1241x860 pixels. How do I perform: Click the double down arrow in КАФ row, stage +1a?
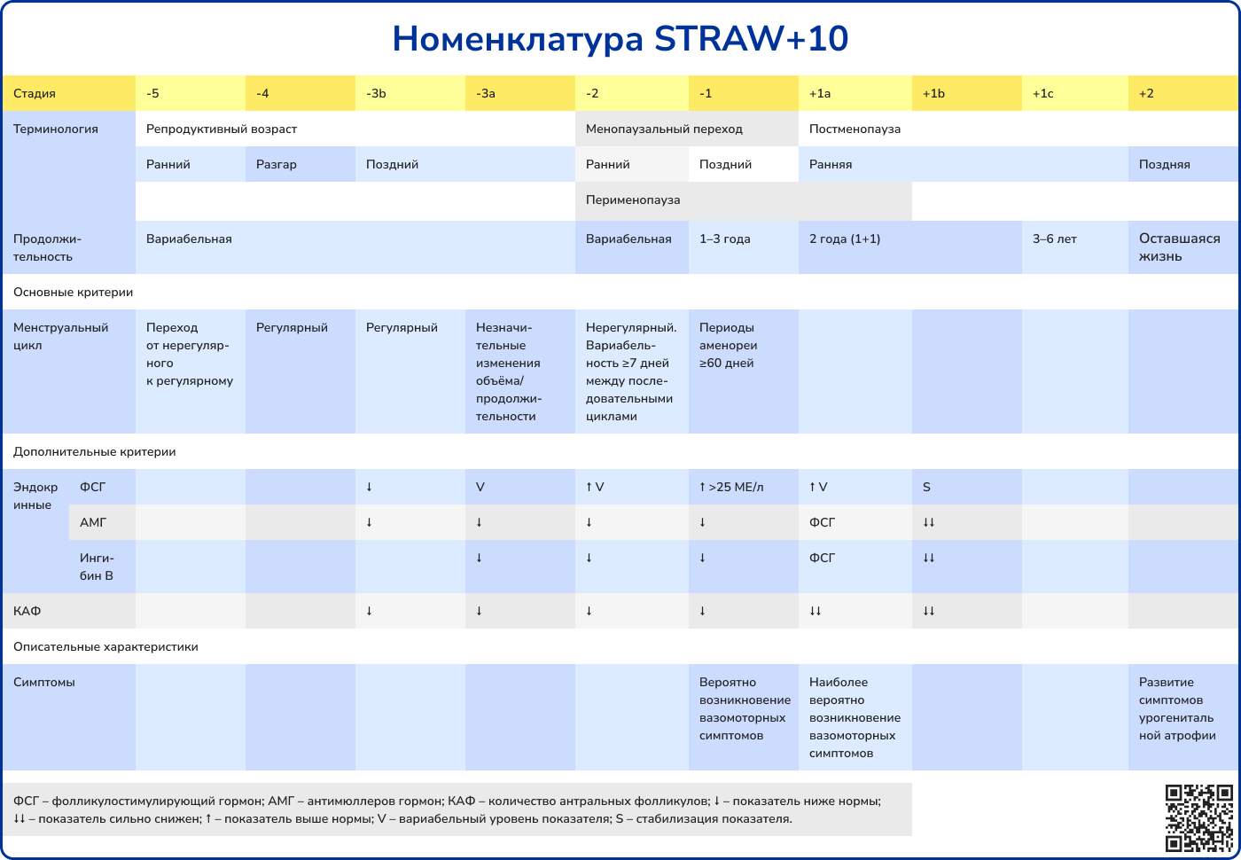click(x=816, y=611)
